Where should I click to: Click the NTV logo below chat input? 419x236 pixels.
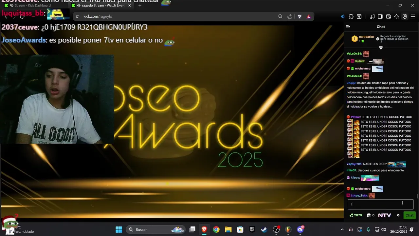pos(385,215)
